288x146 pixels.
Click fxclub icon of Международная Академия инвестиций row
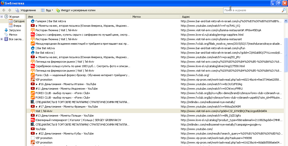[x=33, y=44]
